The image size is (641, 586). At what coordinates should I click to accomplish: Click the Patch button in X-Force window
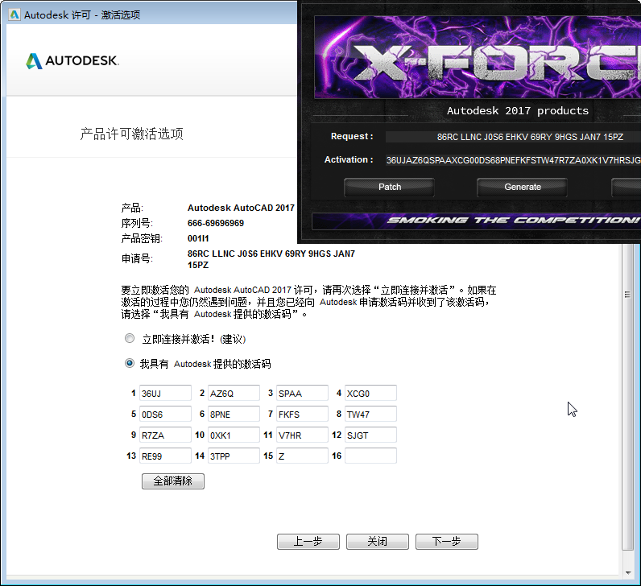(x=389, y=188)
